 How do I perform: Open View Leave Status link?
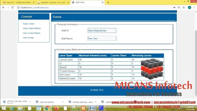(31, 33)
